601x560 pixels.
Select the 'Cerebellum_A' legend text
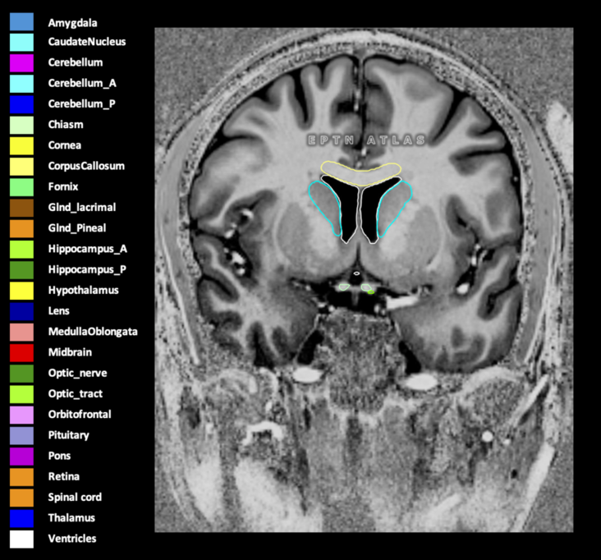click(x=82, y=83)
